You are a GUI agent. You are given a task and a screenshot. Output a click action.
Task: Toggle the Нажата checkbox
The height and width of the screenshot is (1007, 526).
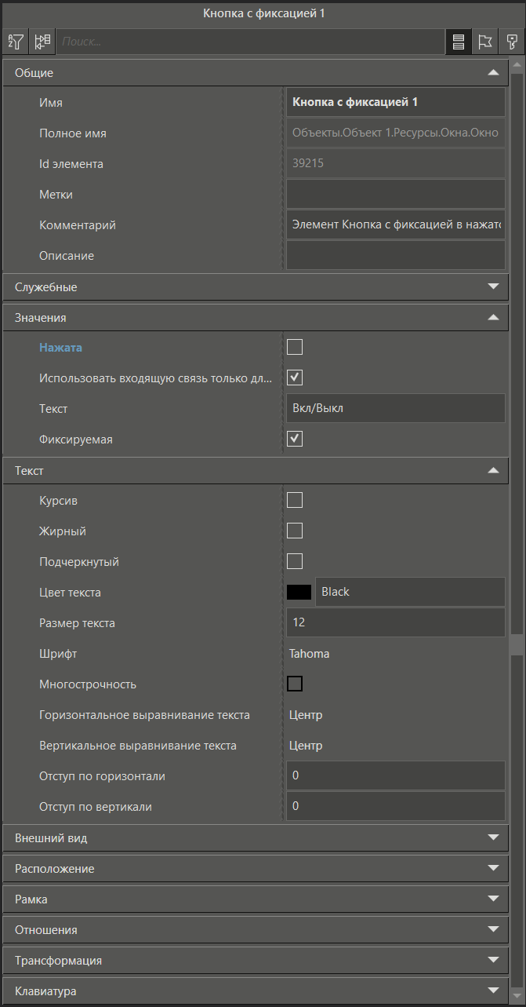[x=295, y=347]
